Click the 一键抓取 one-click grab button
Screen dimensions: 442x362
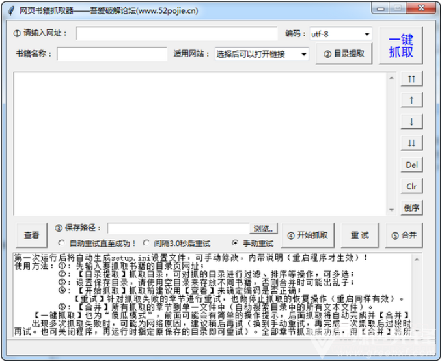(400, 46)
